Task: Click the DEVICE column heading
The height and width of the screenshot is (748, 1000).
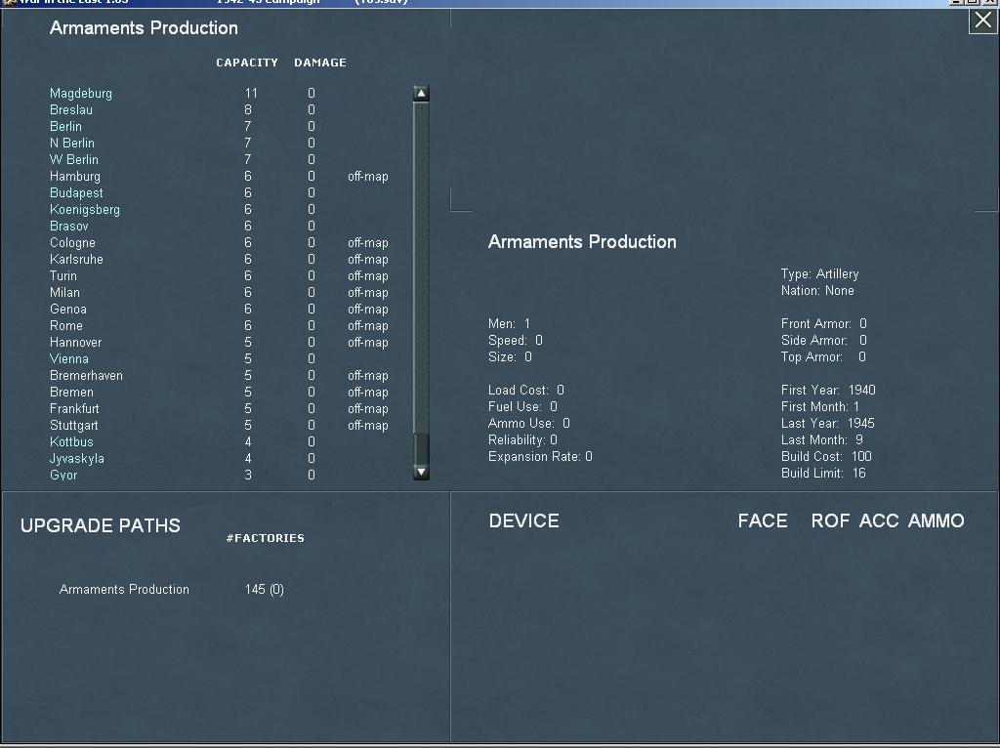Action: pyautogui.click(x=523, y=521)
